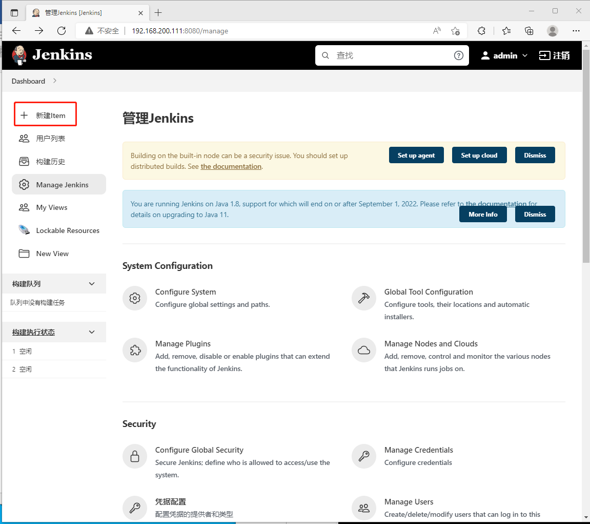Open the Configure System link

tap(186, 292)
